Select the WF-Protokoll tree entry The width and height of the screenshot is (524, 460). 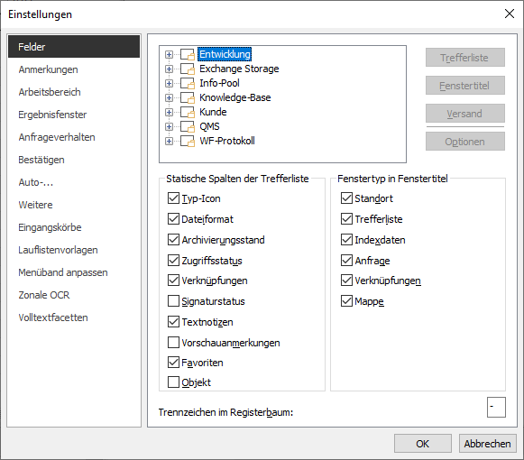(227, 141)
